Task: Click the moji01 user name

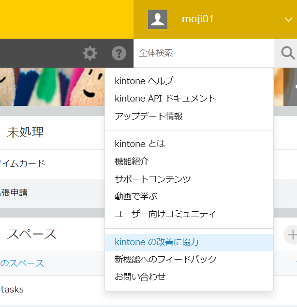Action: 198,19
